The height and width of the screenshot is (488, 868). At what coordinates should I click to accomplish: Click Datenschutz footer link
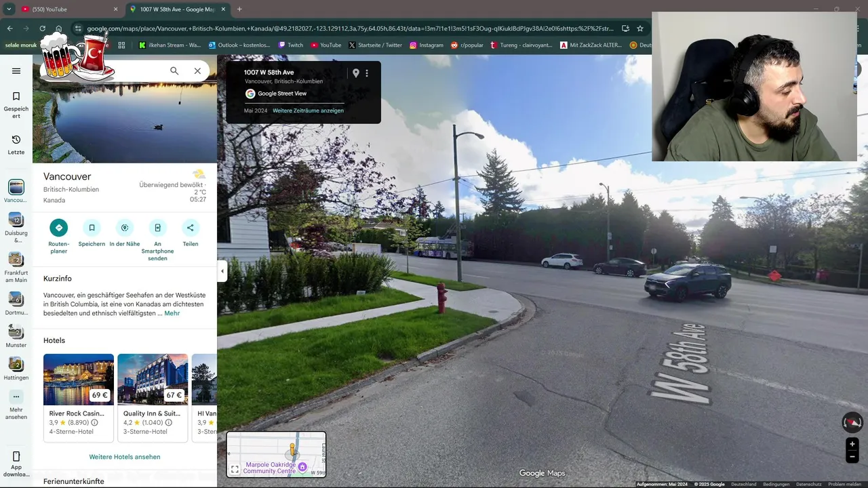click(x=809, y=484)
